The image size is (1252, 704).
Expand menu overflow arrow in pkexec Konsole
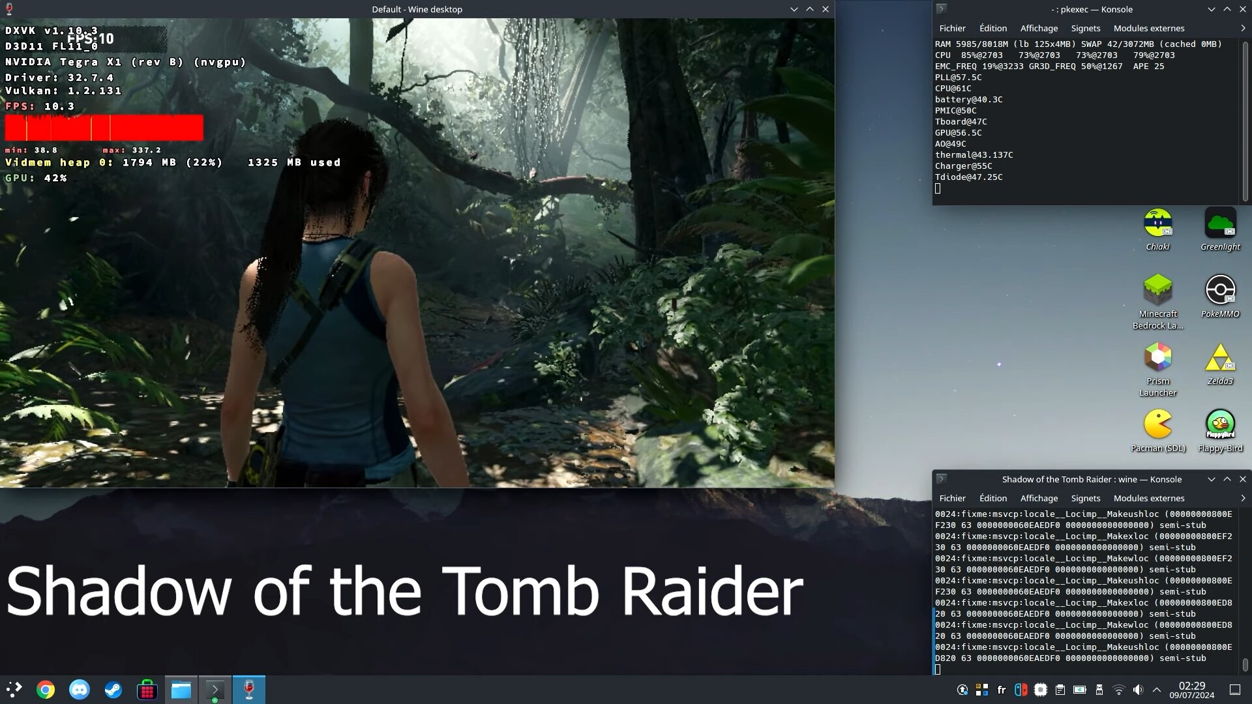point(1243,28)
